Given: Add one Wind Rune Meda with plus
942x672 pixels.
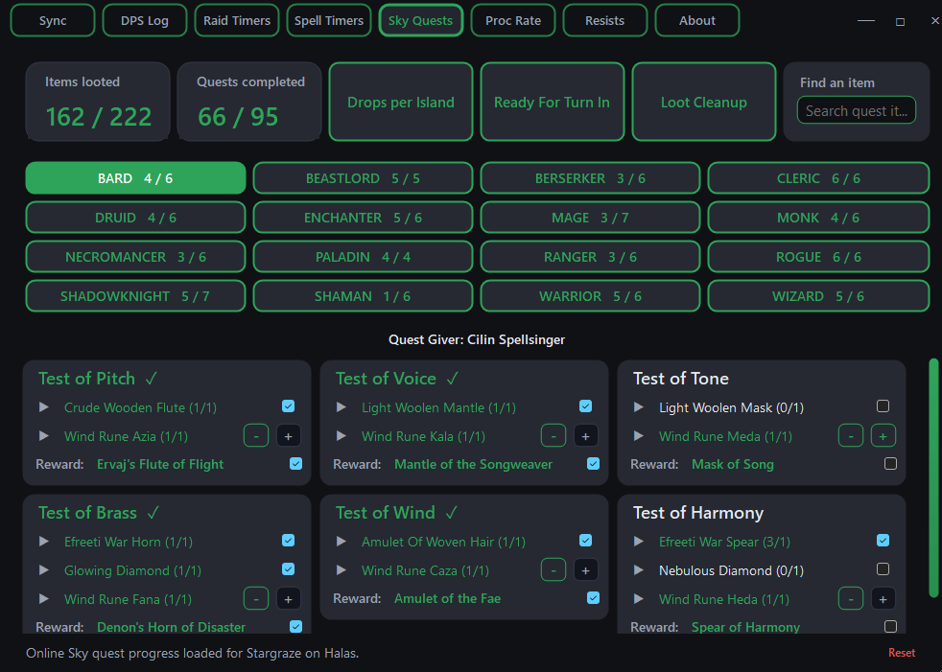Looking at the screenshot, I should [883, 436].
